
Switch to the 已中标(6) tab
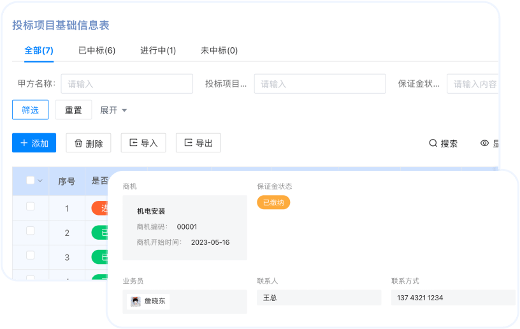point(96,50)
